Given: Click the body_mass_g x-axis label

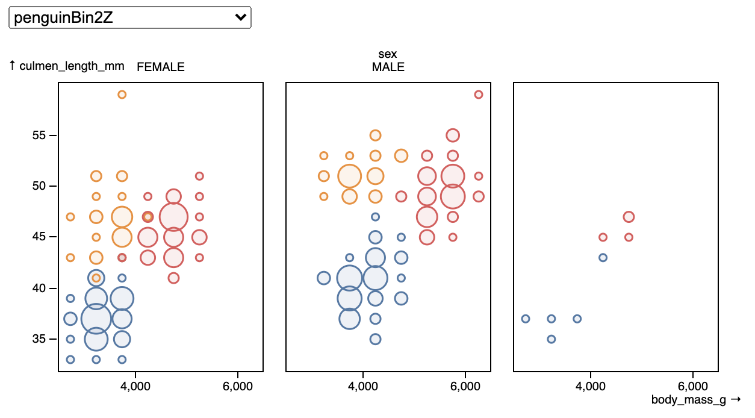Looking at the screenshot, I should [x=695, y=399].
